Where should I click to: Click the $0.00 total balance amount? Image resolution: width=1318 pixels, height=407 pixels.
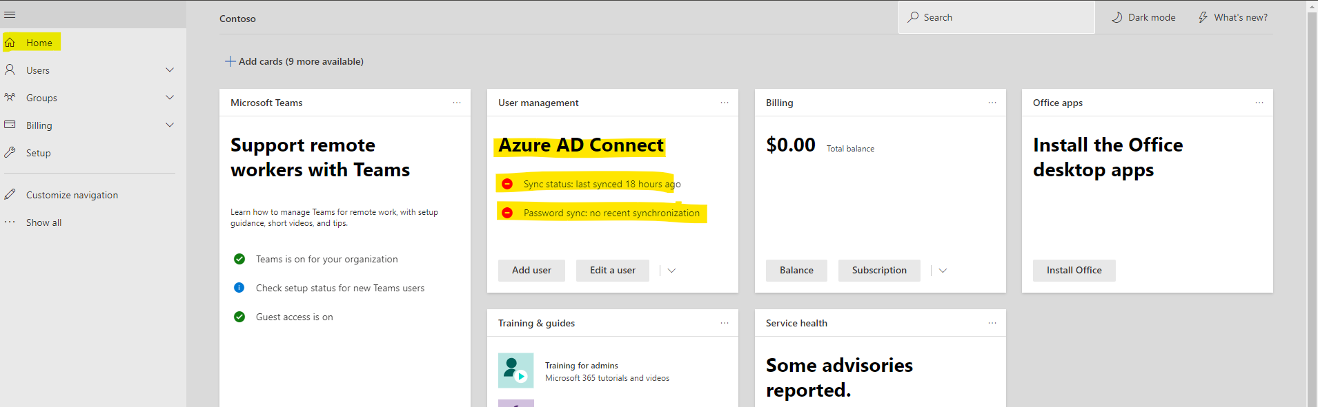pyautogui.click(x=791, y=145)
